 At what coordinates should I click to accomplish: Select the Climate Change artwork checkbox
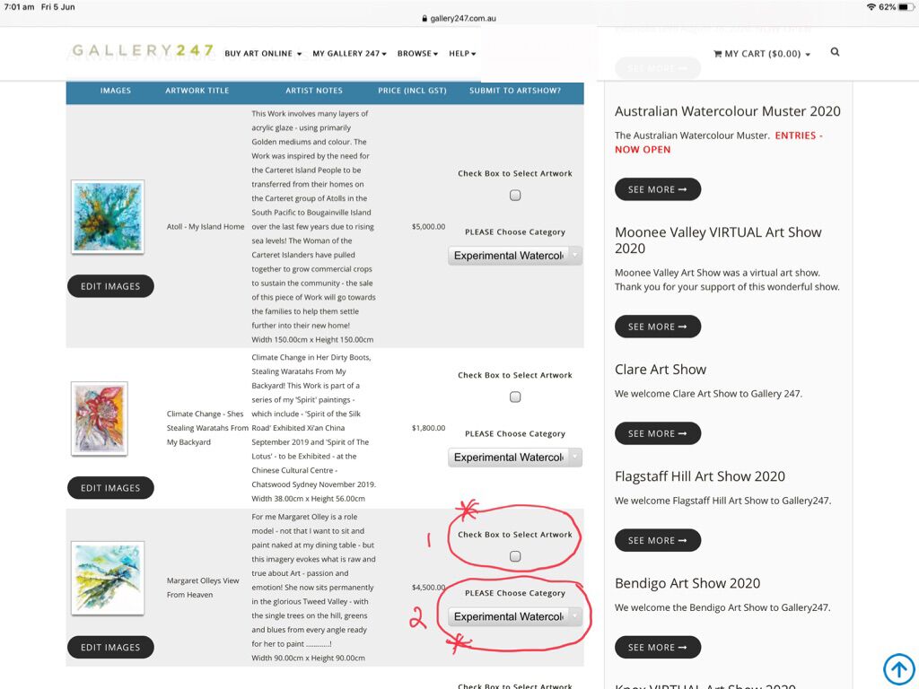click(x=515, y=397)
